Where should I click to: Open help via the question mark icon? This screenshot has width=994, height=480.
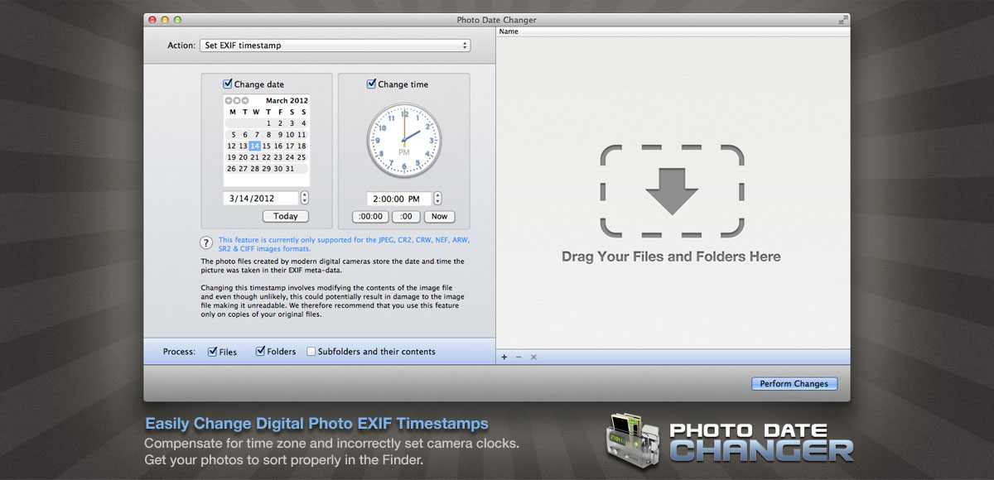[x=207, y=242]
